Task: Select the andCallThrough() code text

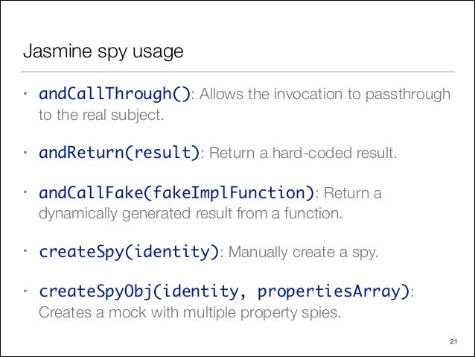Action: [115, 94]
